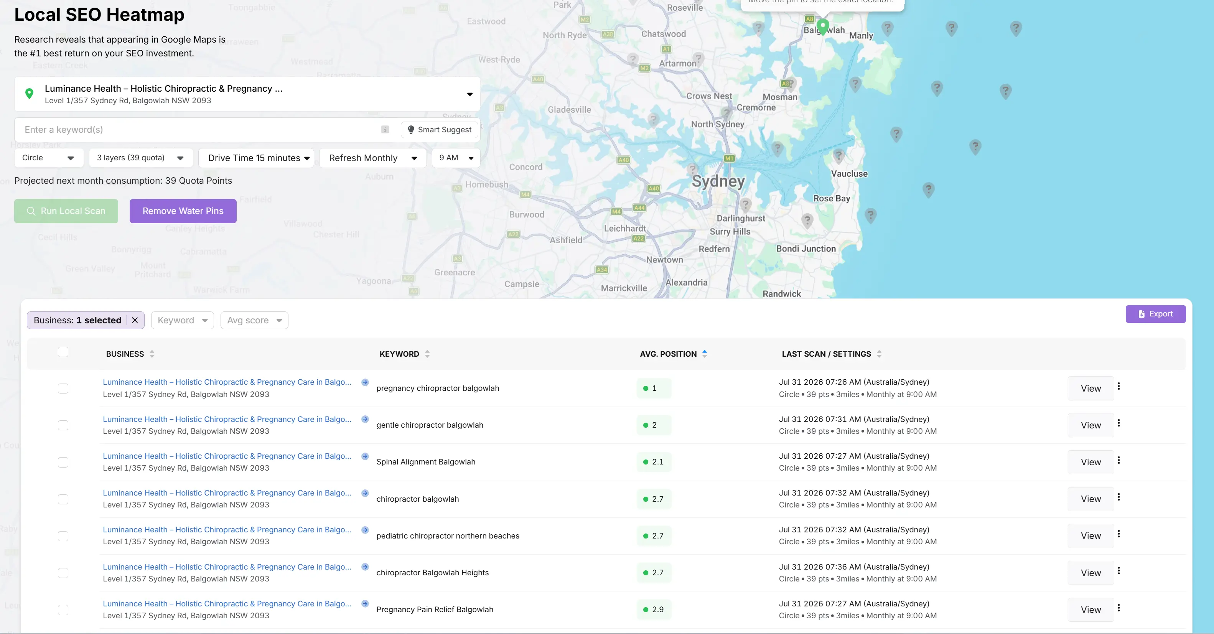Open the three-dot menu for Spinal Alignment Balgowlah
Image resolution: width=1214 pixels, height=634 pixels.
[x=1119, y=460]
